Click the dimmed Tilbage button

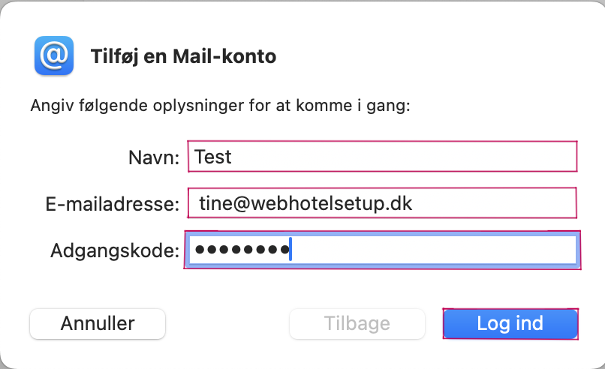point(357,324)
